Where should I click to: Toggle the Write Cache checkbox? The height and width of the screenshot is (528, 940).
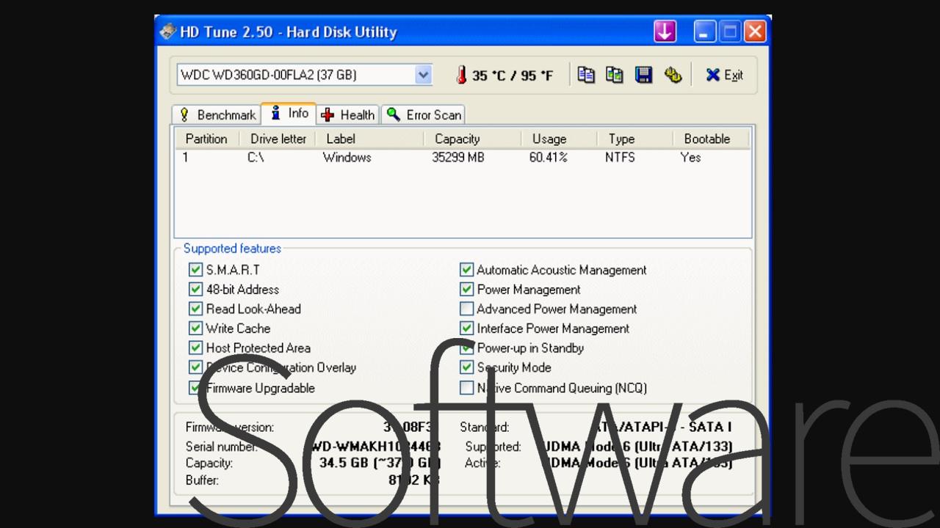coord(195,329)
